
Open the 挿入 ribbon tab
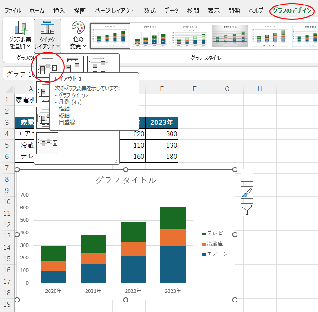59,10
